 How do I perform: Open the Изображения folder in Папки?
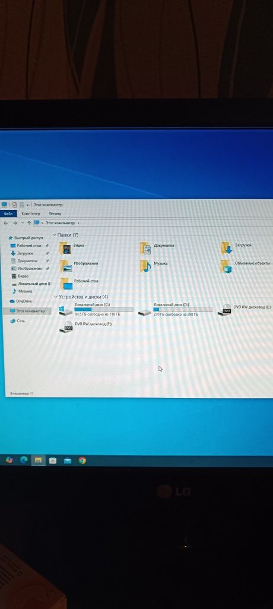pos(79,265)
